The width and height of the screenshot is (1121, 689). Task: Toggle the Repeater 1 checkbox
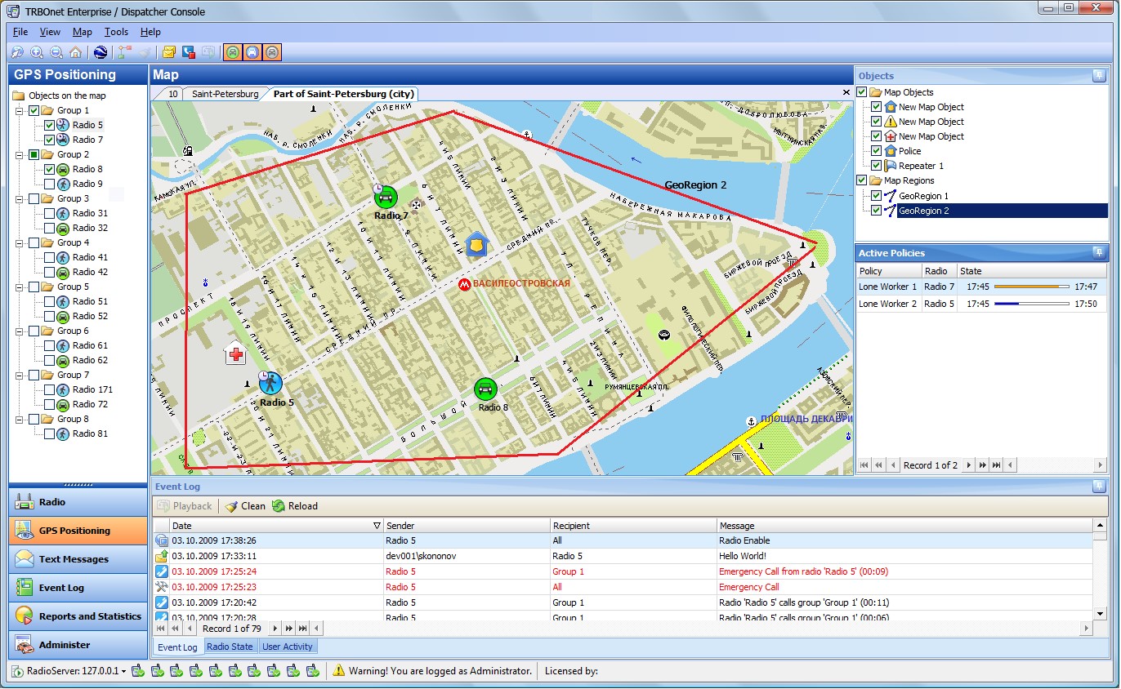point(877,166)
